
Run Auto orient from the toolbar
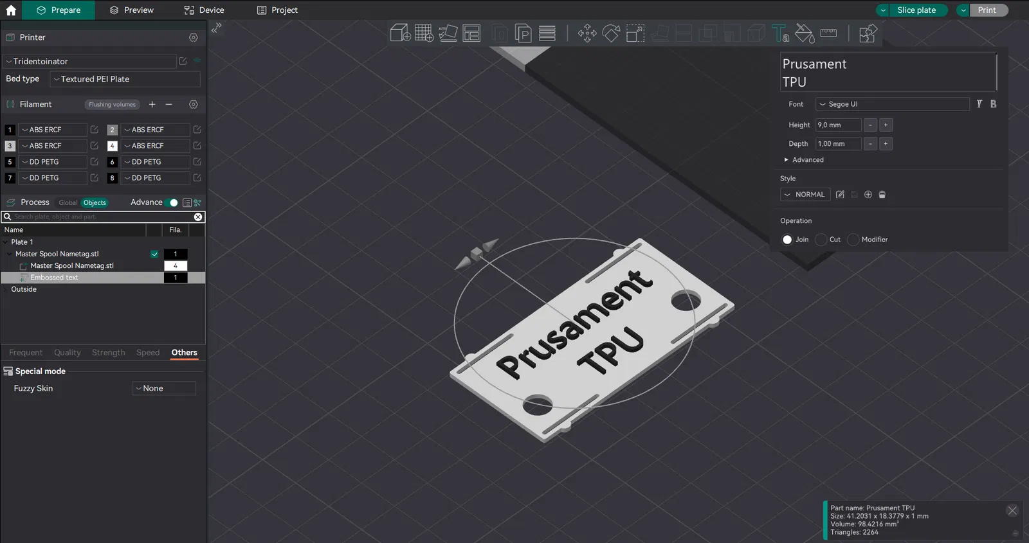(x=448, y=33)
